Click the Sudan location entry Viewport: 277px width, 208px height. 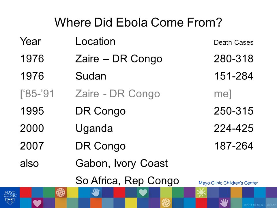click(91, 76)
